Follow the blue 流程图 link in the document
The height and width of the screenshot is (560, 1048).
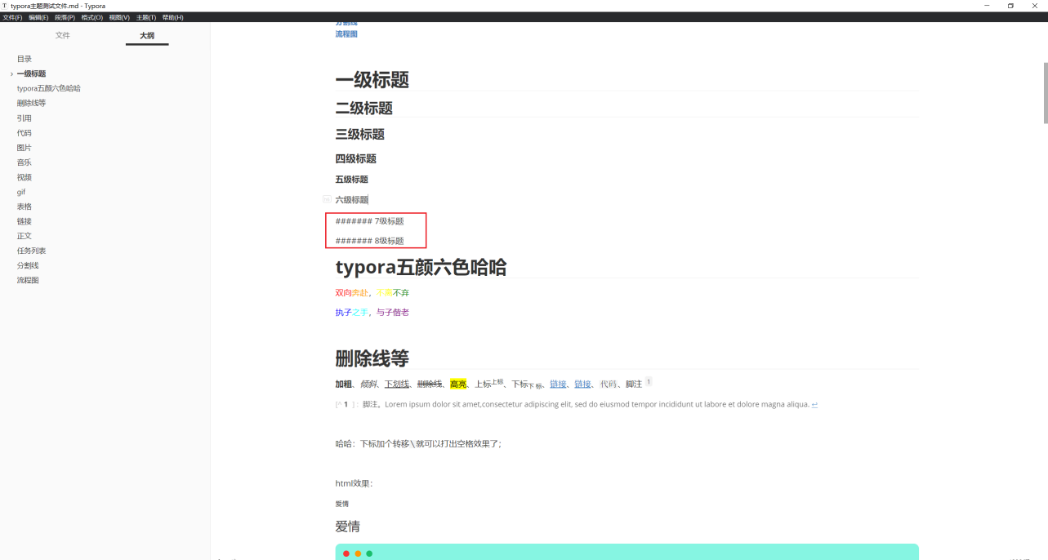tap(346, 34)
